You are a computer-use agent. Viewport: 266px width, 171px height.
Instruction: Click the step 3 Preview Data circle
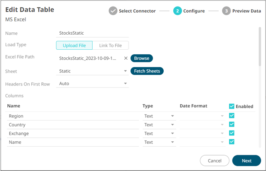(x=227, y=11)
